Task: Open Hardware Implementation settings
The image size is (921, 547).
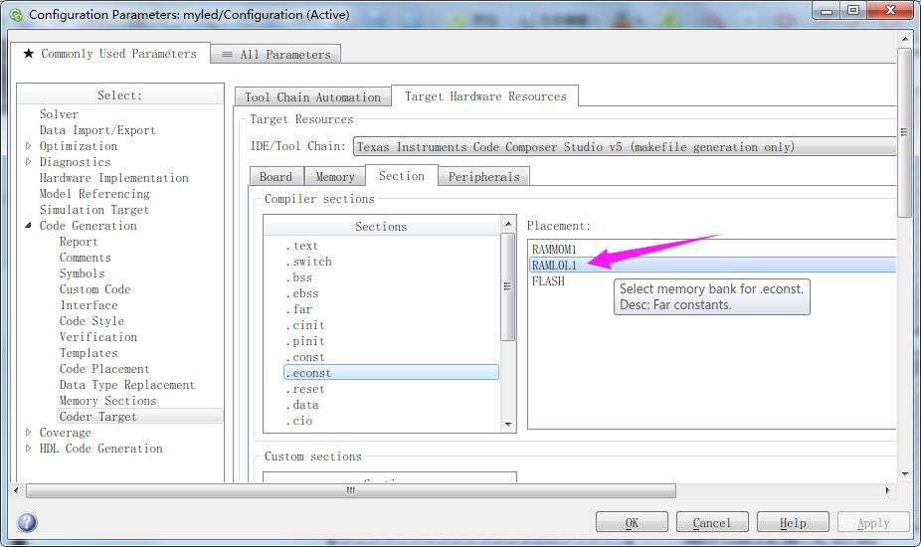Action: (x=114, y=177)
